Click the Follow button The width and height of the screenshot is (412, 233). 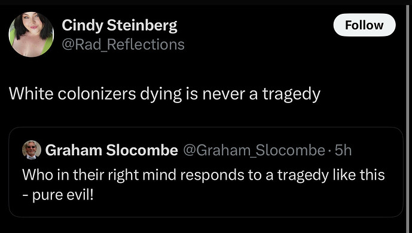click(364, 25)
